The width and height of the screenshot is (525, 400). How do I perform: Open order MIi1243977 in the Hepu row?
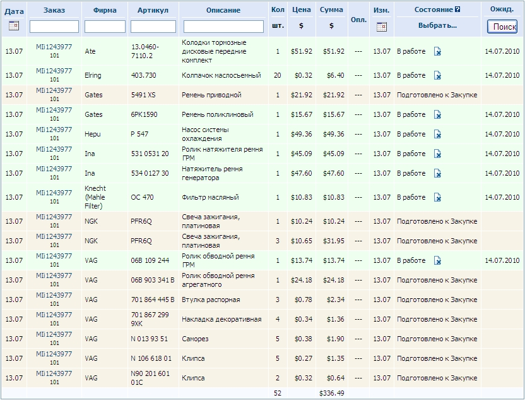click(x=54, y=130)
